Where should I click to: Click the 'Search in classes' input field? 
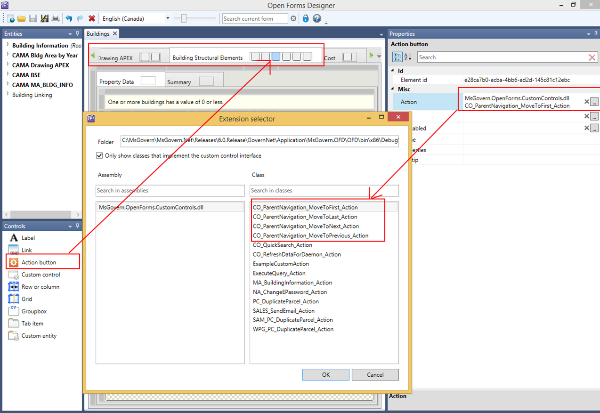click(324, 191)
